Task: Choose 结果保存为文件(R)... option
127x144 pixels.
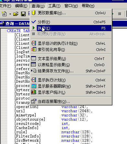Action: (71, 71)
